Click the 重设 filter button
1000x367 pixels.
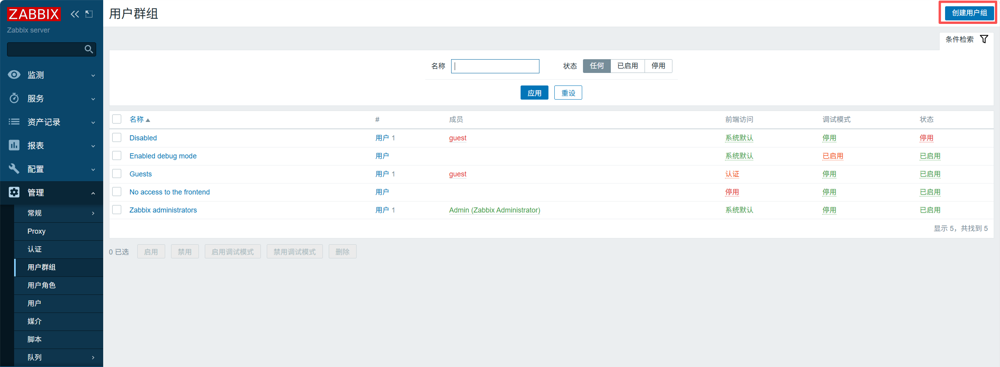click(568, 93)
